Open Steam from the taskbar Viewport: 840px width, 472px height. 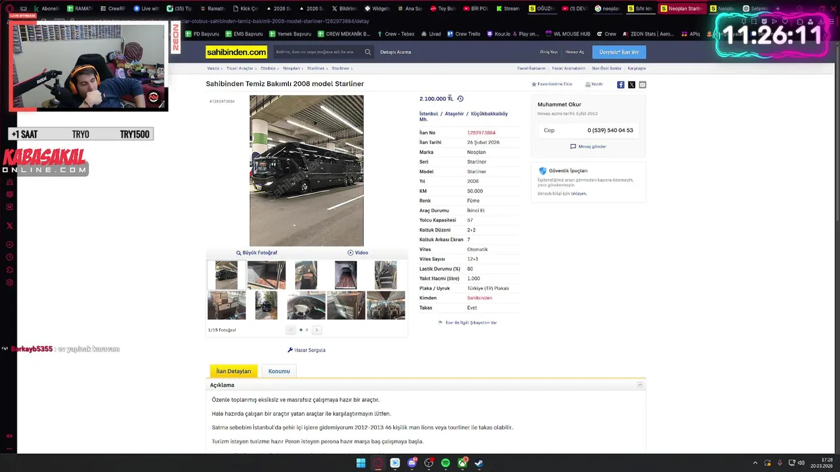(x=479, y=463)
